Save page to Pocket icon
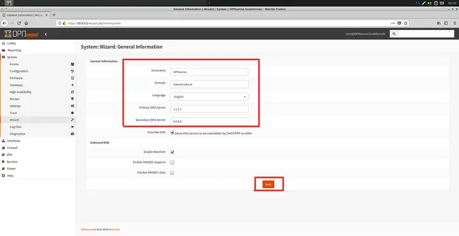This screenshot has width=459, height=236. 400,23
